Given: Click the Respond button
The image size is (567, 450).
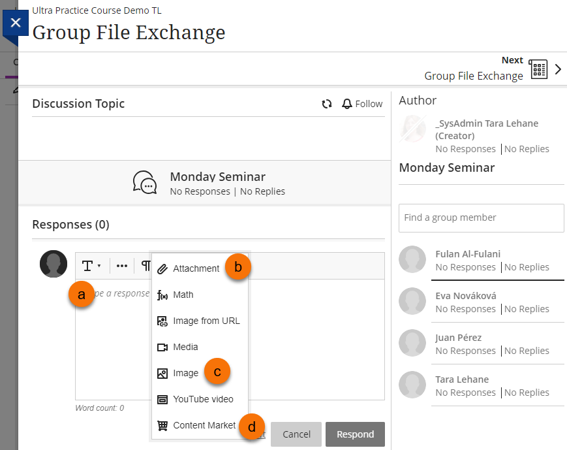Looking at the screenshot, I should 355,434.
